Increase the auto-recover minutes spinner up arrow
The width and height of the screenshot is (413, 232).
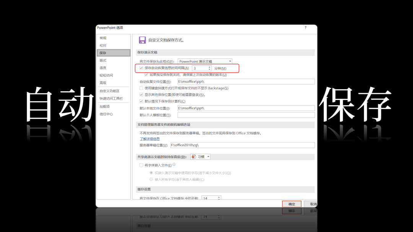[x=210, y=67]
